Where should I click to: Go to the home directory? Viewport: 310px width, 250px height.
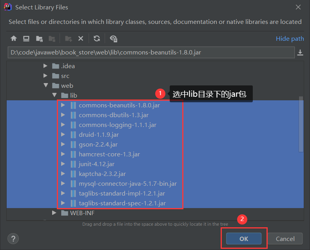click(x=14, y=38)
